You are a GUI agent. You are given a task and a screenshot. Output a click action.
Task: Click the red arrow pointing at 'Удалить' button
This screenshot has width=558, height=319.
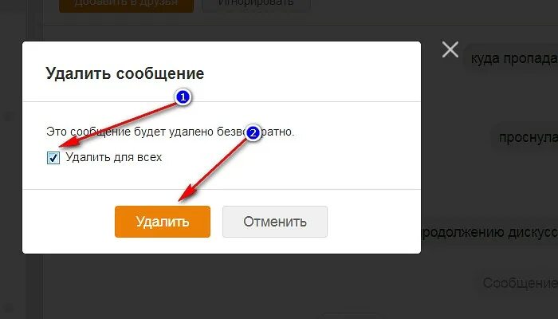[x=212, y=170]
